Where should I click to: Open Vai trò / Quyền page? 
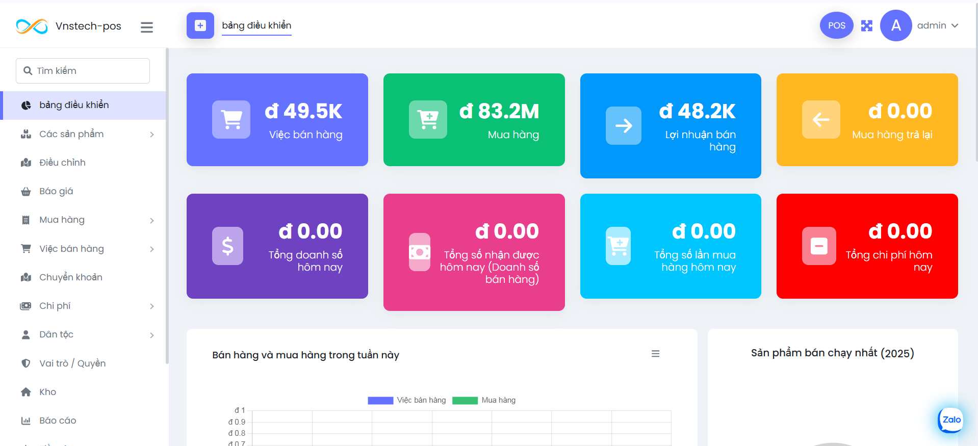72,363
